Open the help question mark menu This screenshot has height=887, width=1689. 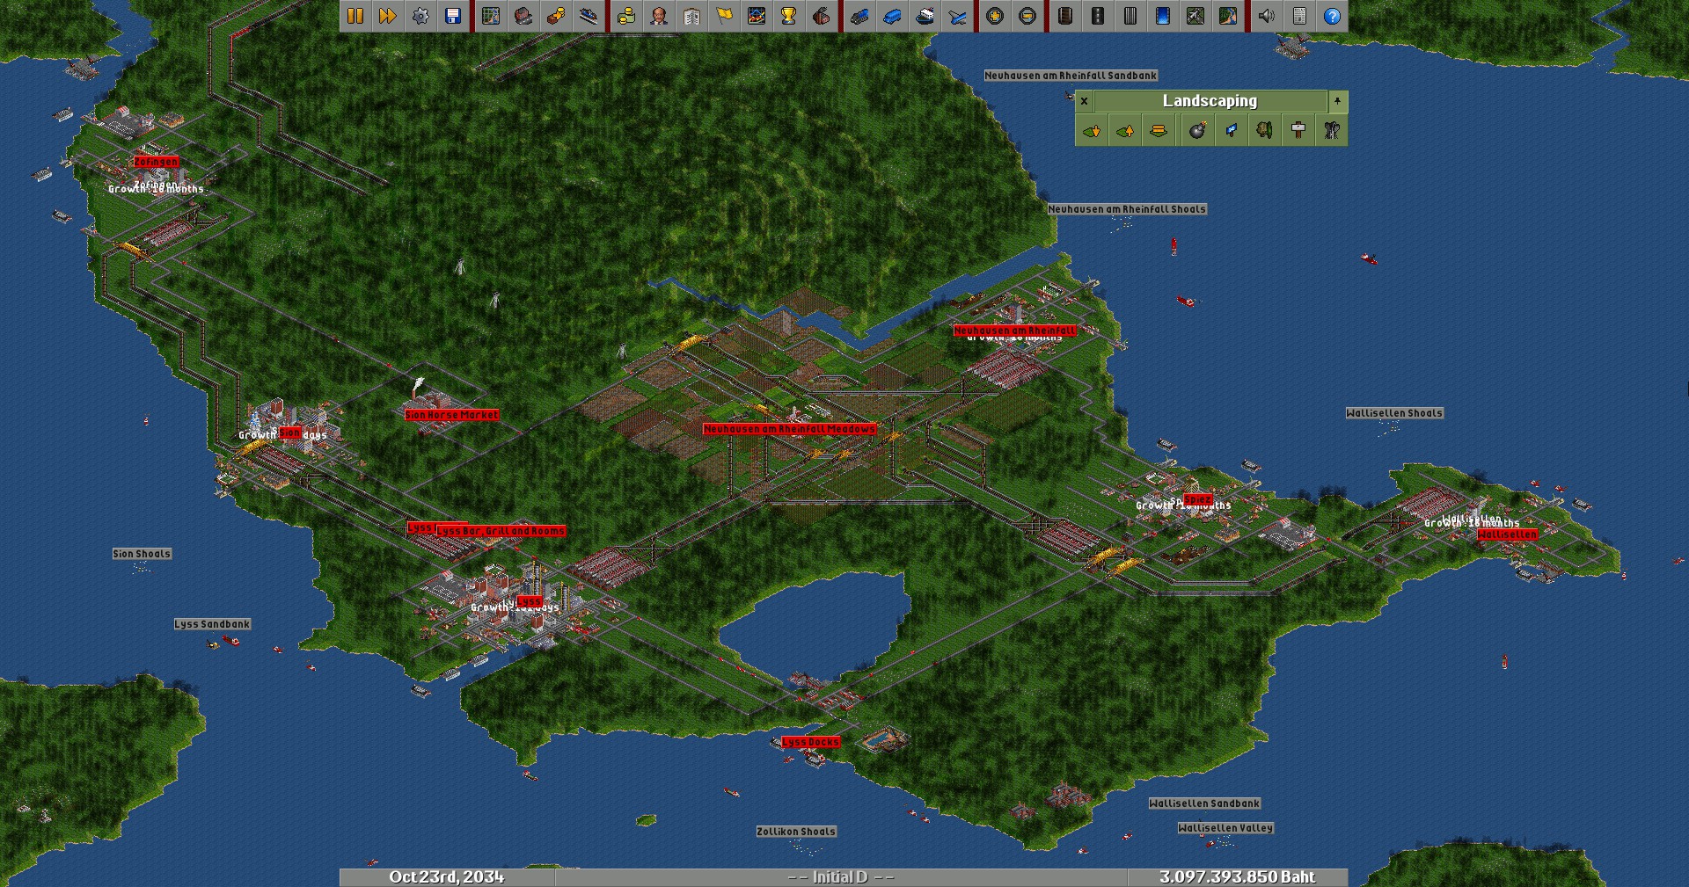(x=1332, y=16)
